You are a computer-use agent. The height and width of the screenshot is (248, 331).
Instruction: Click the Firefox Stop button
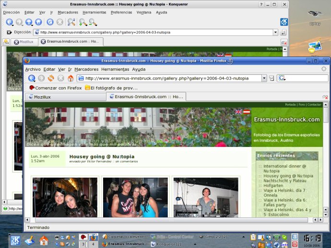tap(60, 78)
